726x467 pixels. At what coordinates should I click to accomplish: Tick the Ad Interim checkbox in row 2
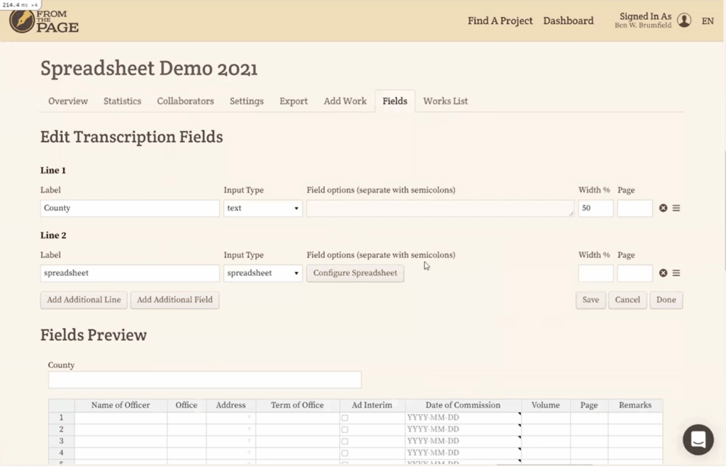pos(345,429)
